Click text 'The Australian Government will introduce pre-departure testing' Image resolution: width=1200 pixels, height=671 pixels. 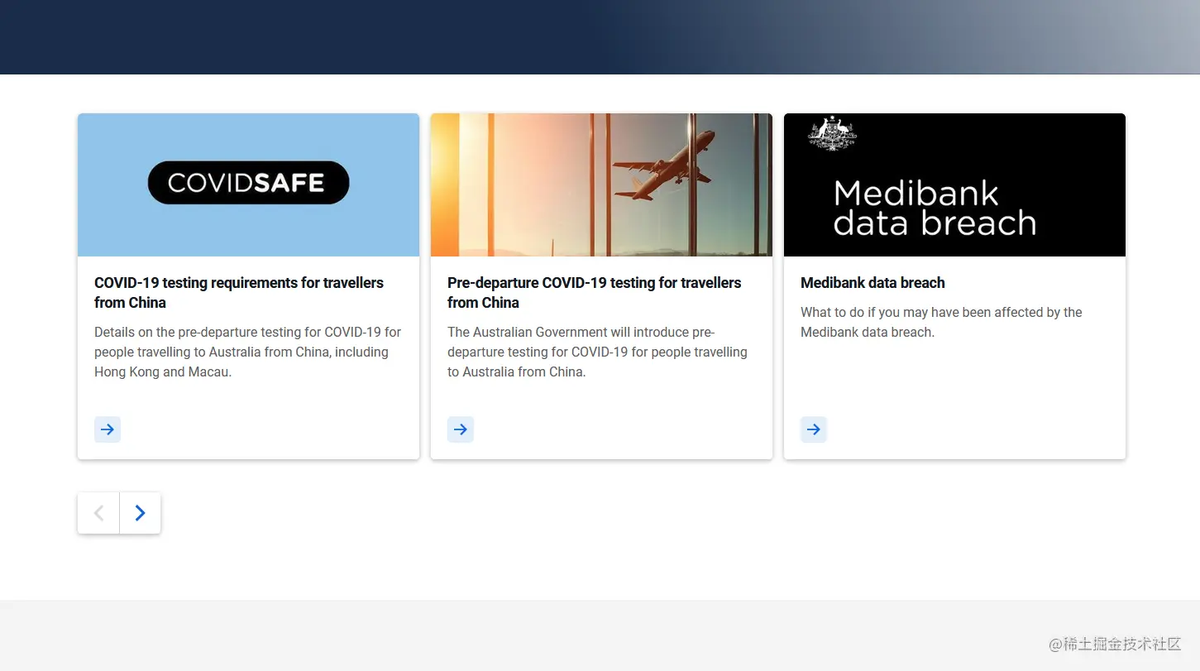597,352
